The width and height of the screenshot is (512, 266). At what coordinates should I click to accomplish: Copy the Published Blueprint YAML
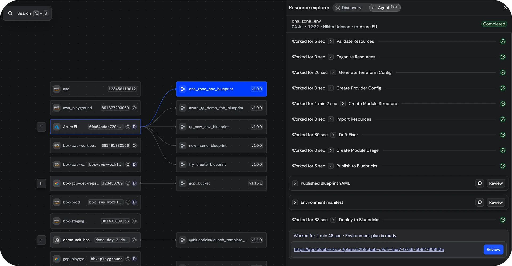click(x=479, y=183)
